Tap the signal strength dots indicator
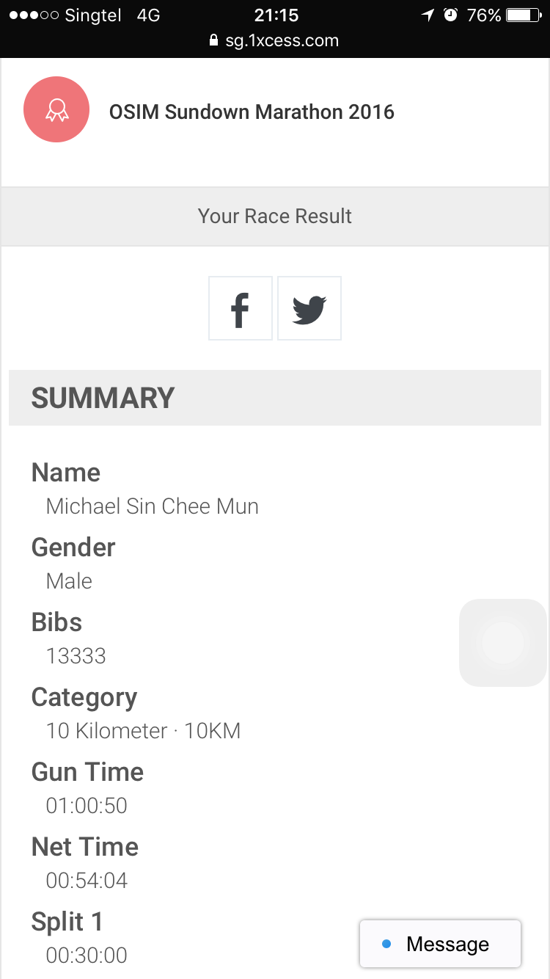Screen dimensions: 550x979 tap(34, 15)
